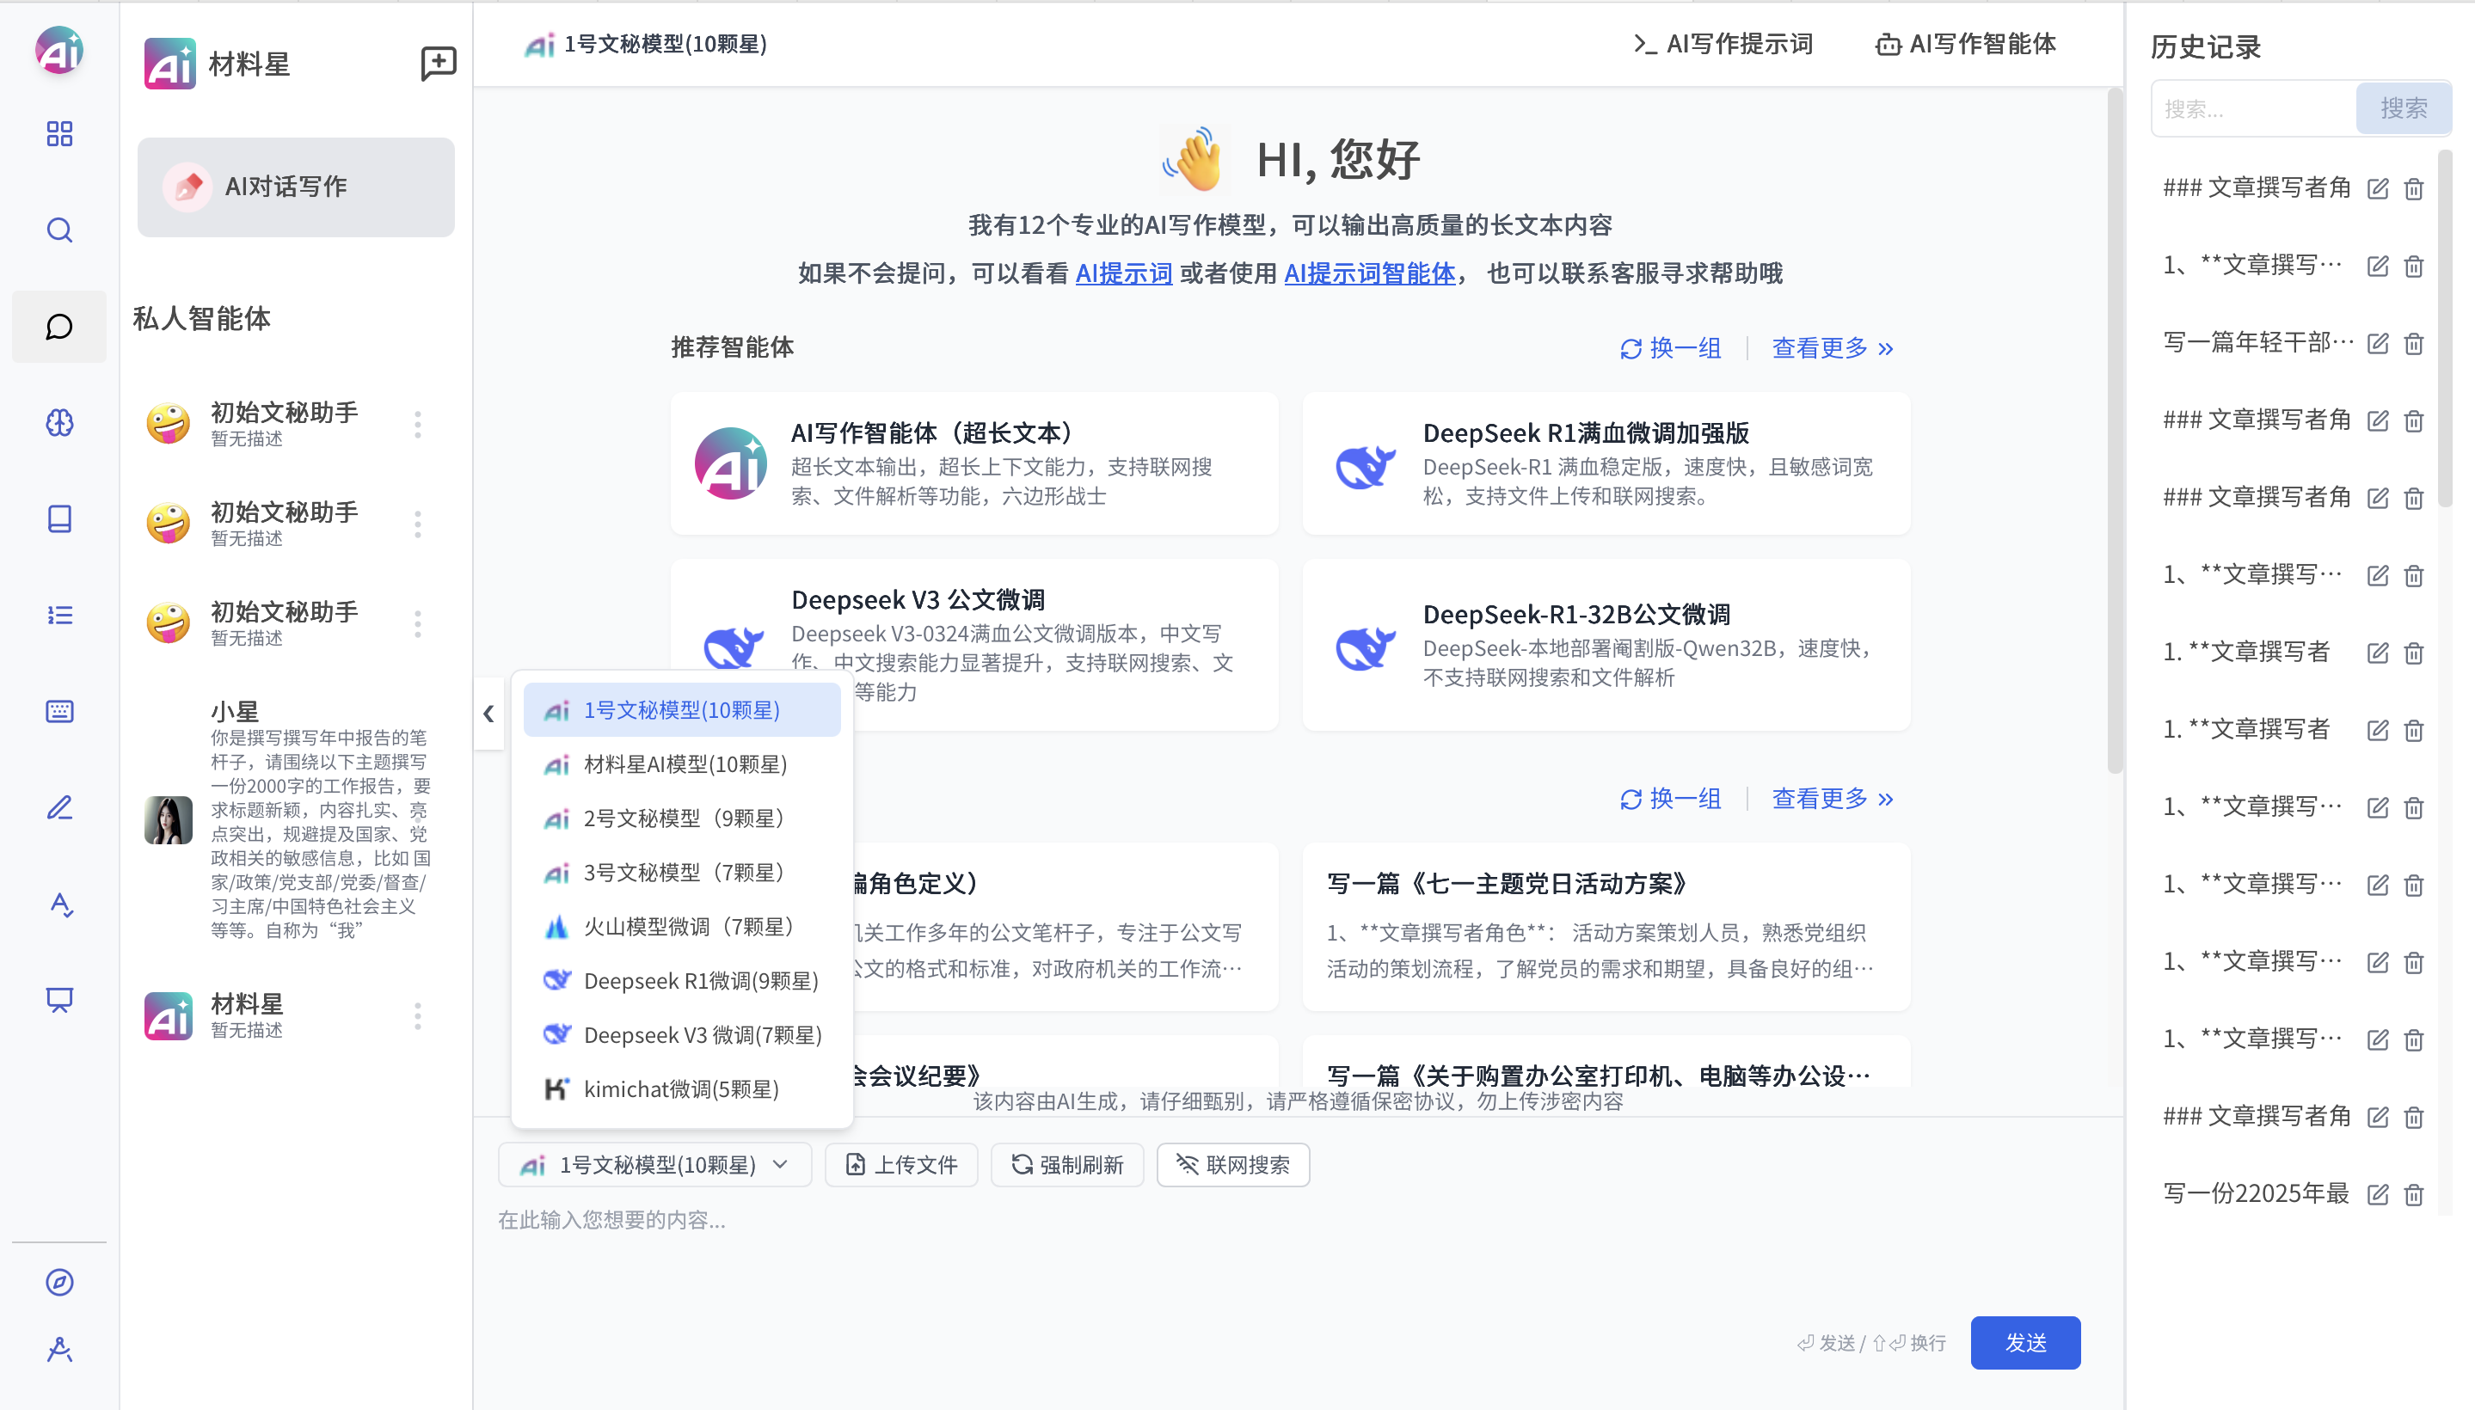Open more options for first 初始文秘助手
This screenshot has width=2475, height=1410.
[417, 424]
